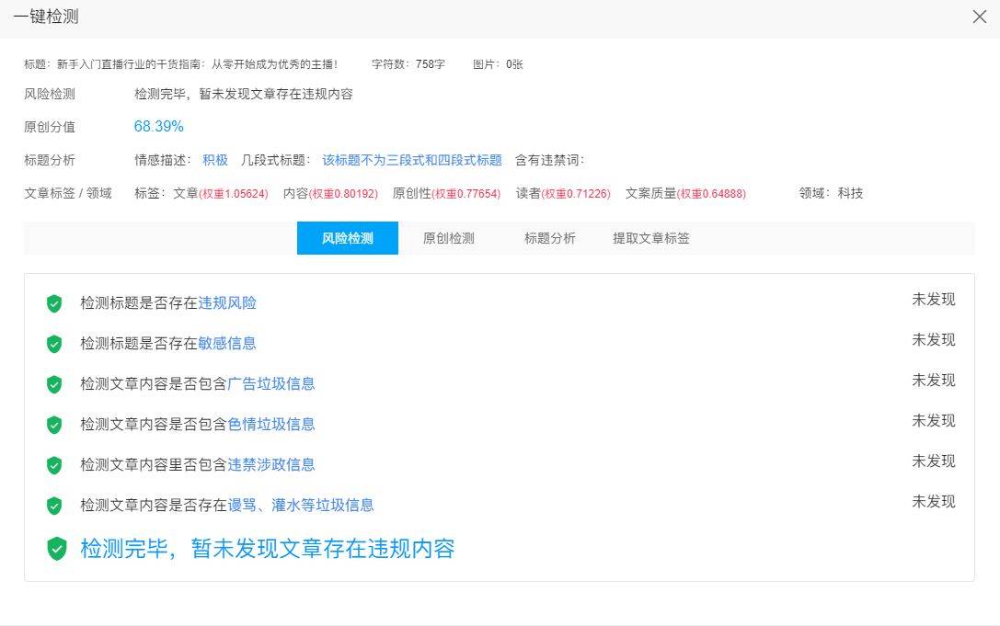
Task: Click the 敏感信息 link
Action: point(227,344)
